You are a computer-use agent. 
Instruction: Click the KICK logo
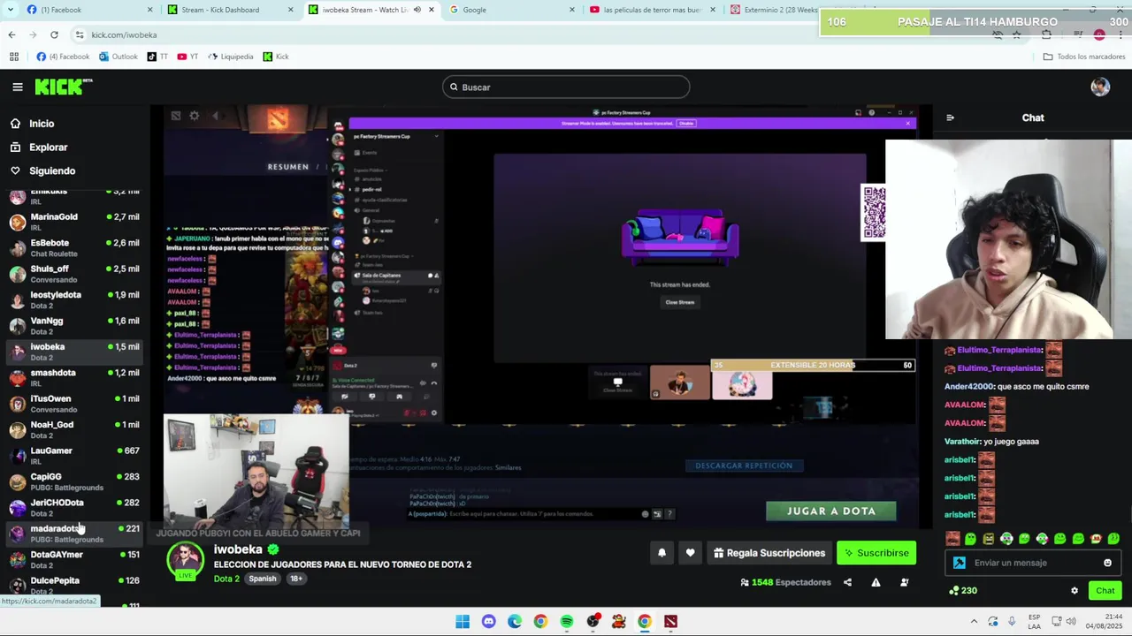point(64,87)
